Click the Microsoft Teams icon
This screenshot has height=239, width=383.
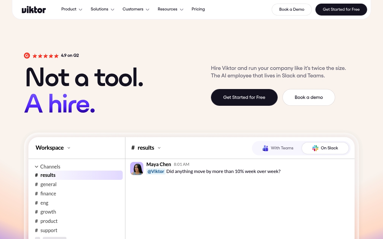coord(265,148)
